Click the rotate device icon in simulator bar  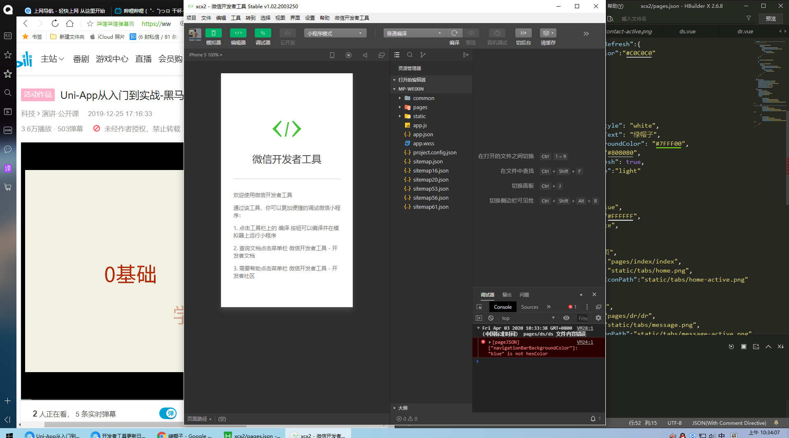coord(332,55)
